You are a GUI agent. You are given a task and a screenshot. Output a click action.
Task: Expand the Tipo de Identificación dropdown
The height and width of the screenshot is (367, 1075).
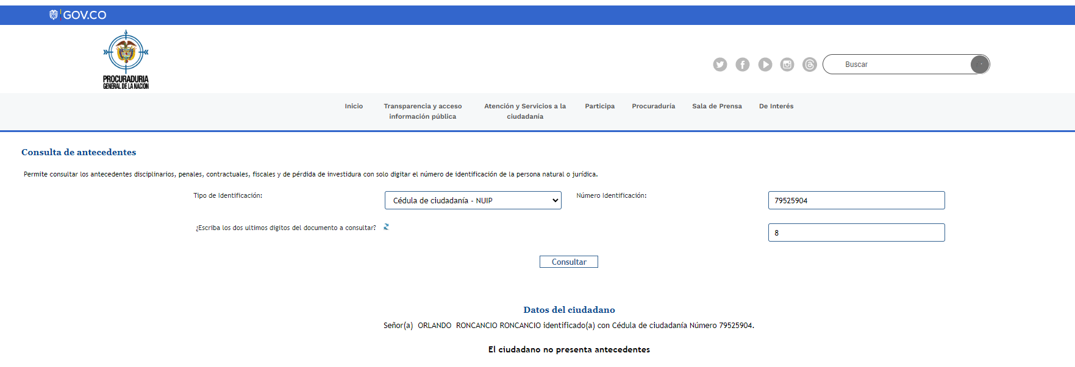(473, 200)
